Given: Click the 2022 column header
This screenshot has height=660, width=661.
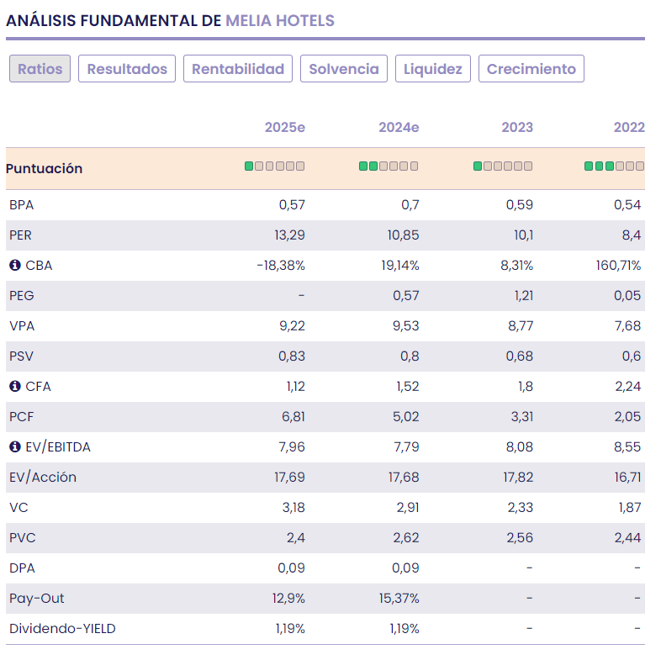Looking at the screenshot, I should tap(629, 128).
